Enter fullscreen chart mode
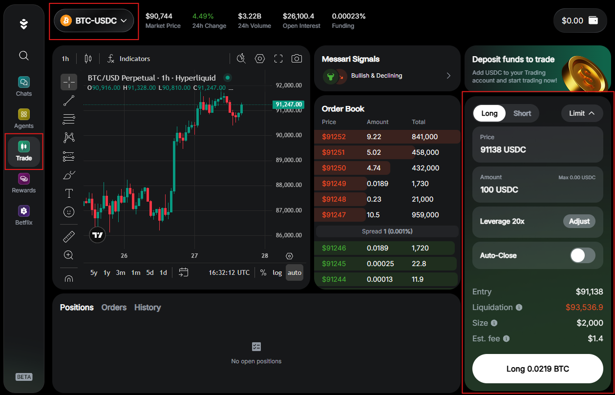 tap(278, 59)
